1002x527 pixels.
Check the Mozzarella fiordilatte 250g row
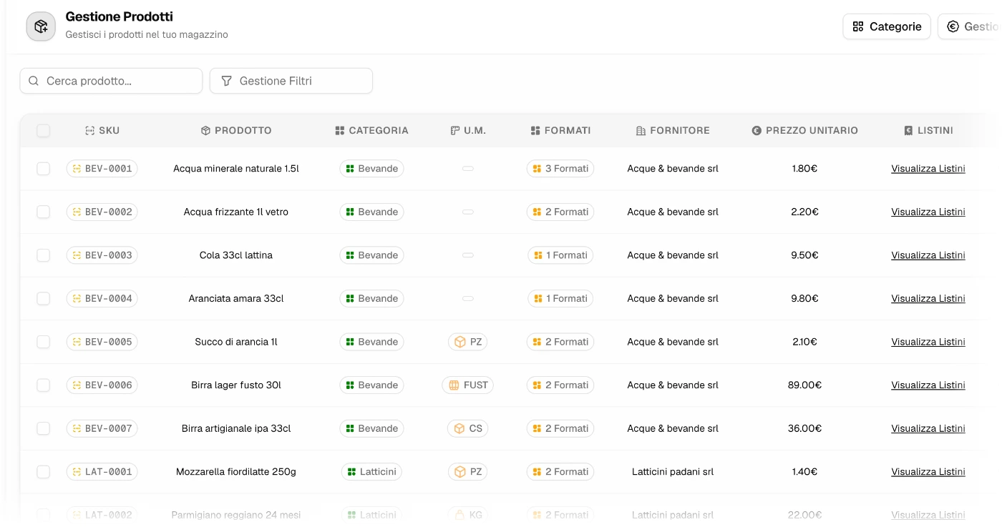(44, 472)
